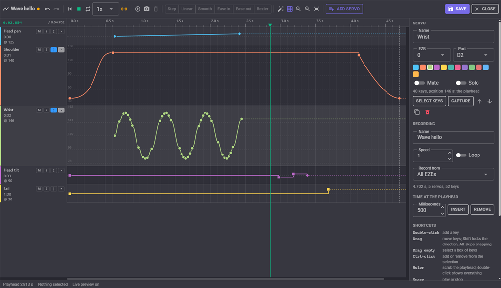Click the magic wand tool icon
This screenshot has width=501, height=288.
click(280, 9)
